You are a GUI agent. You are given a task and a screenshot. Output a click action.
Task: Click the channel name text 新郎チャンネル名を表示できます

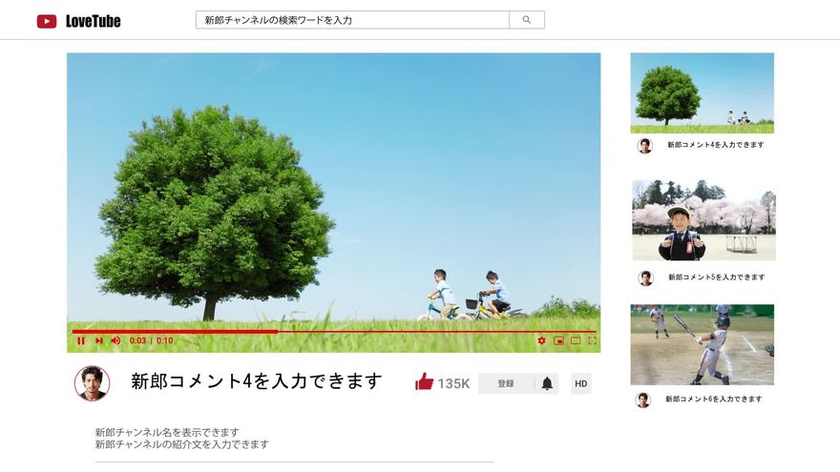point(167,432)
